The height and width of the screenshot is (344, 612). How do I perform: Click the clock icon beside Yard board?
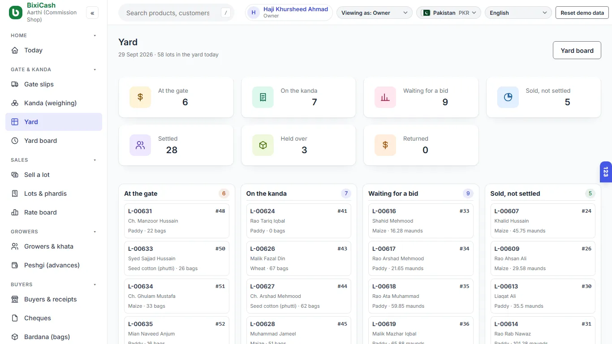pos(15,141)
